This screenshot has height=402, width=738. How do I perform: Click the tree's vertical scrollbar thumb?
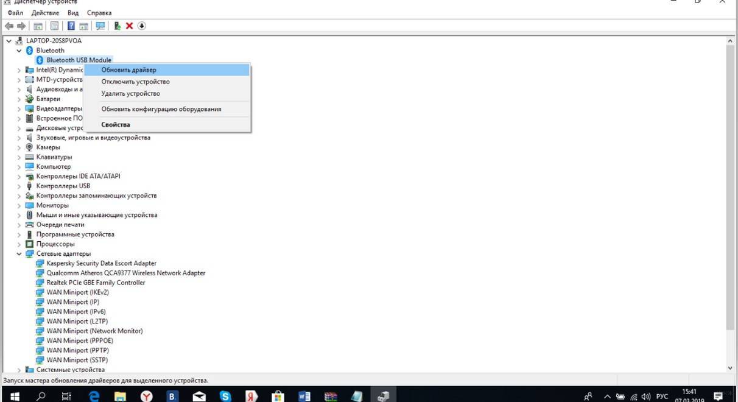pos(731,188)
